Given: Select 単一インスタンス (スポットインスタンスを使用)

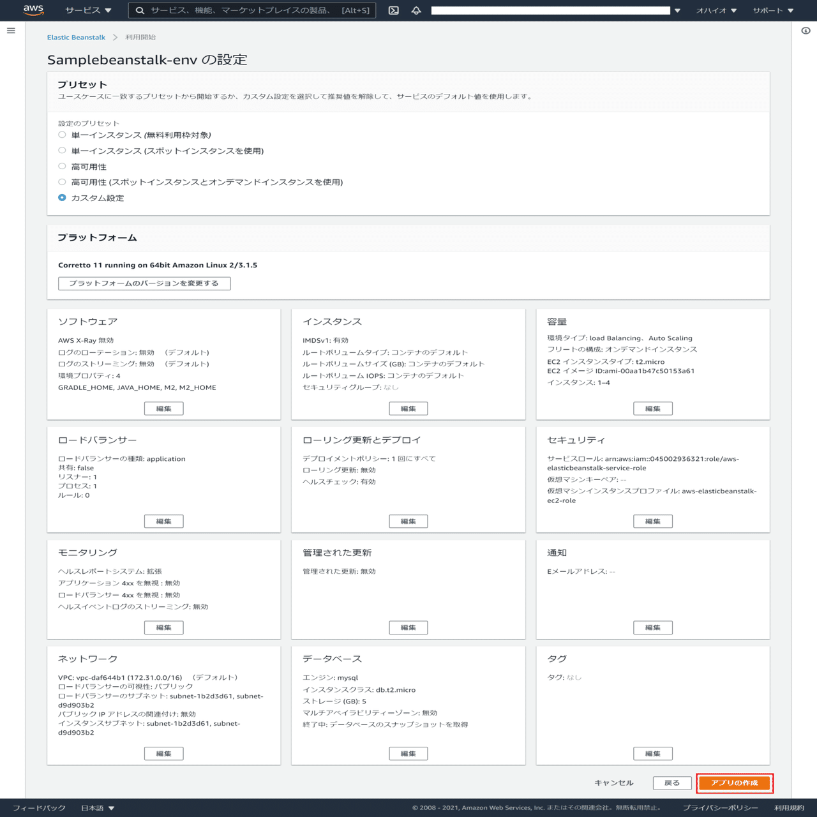Looking at the screenshot, I should tap(62, 150).
